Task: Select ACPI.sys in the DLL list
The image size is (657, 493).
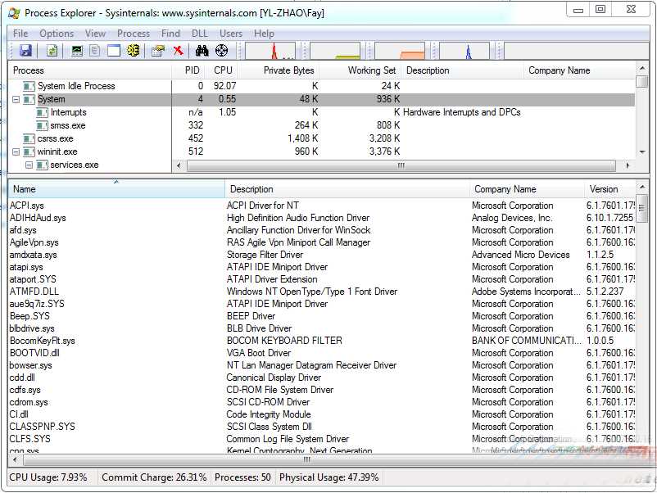Action: [26, 206]
